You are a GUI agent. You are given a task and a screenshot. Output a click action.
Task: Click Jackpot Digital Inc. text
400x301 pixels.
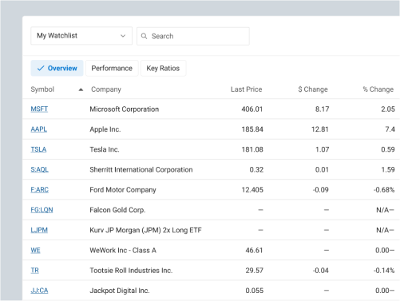(x=120, y=291)
